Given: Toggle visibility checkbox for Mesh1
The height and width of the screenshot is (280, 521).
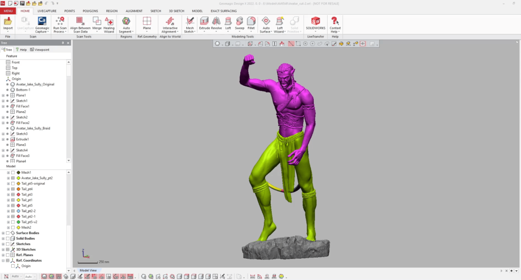Looking at the screenshot, I should [13, 172].
